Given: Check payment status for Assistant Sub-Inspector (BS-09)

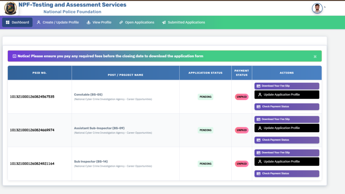Looking at the screenshot, I should coord(287,140).
